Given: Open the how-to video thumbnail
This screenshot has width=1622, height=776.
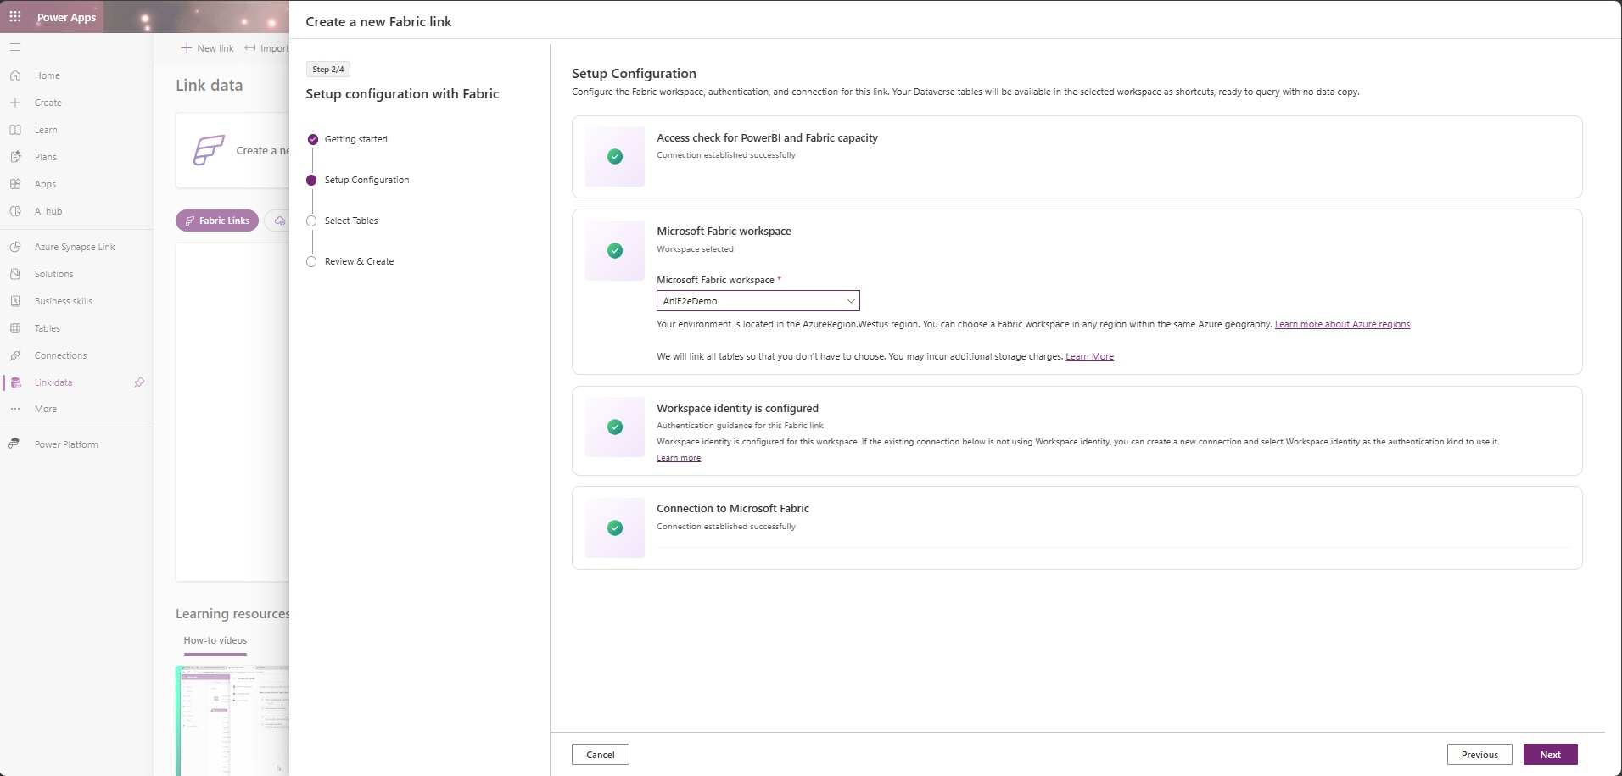Looking at the screenshot, I should pyautogui.click(x=233, y=720).
